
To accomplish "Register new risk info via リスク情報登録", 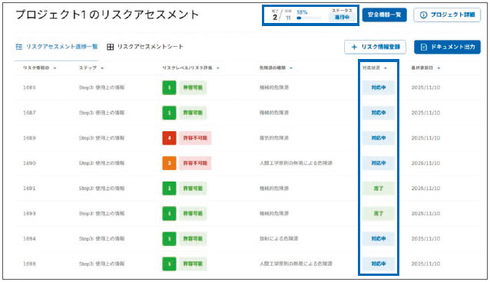I will click(375, 47).
